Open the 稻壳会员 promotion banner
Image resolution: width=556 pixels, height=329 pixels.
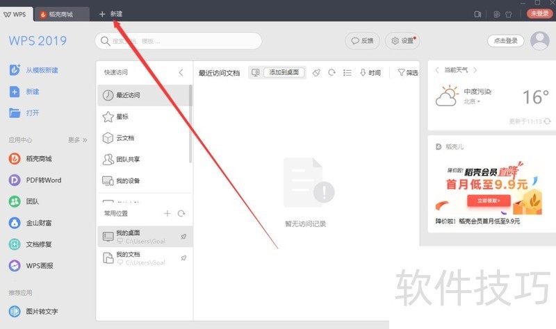489,187
